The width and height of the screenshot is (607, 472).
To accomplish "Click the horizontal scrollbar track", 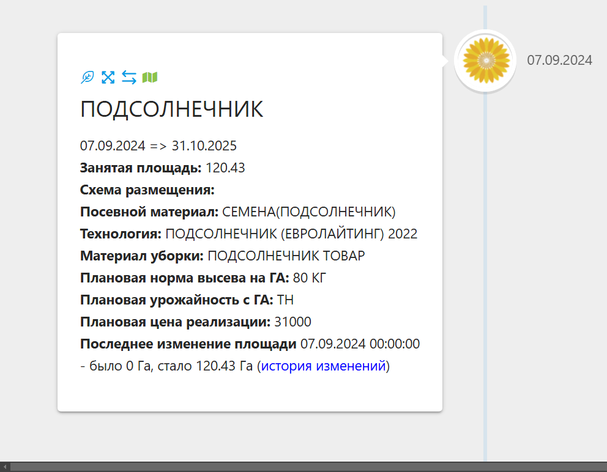I will point(306,467).
